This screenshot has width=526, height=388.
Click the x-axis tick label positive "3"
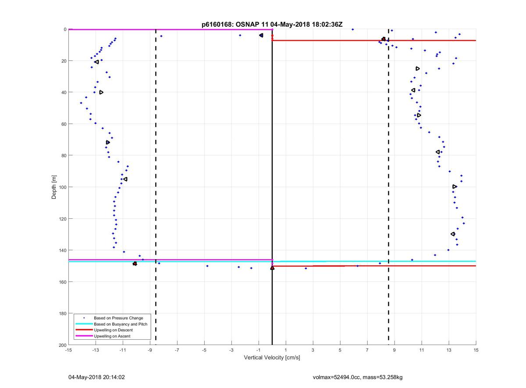point(313,350)
